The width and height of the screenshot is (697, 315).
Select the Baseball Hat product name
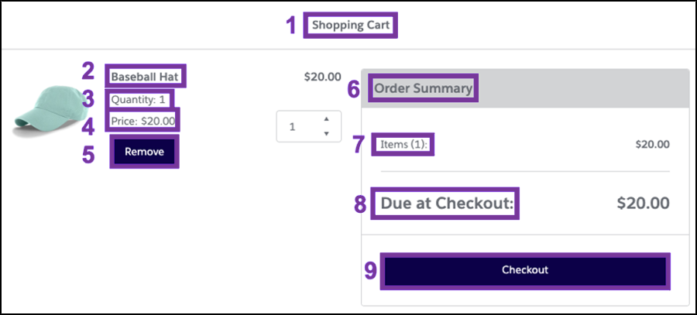(x=147, y=77)
